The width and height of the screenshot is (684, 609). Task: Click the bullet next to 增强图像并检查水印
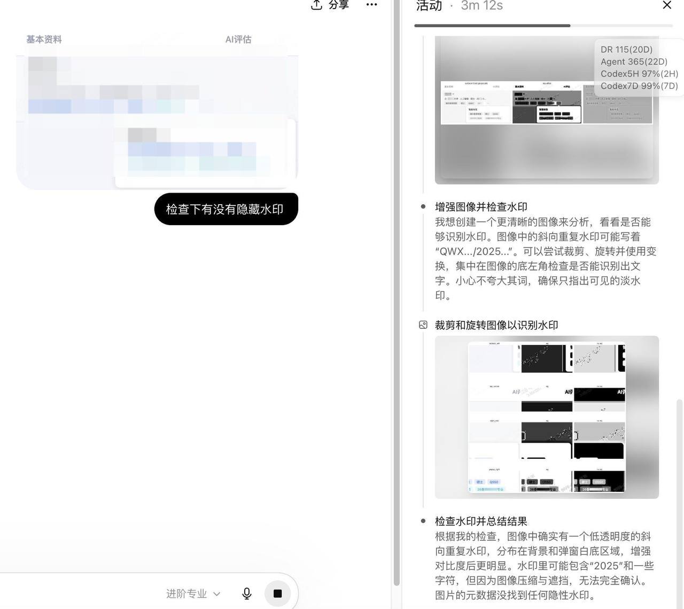pyautogui.click(x=423, y=206)
